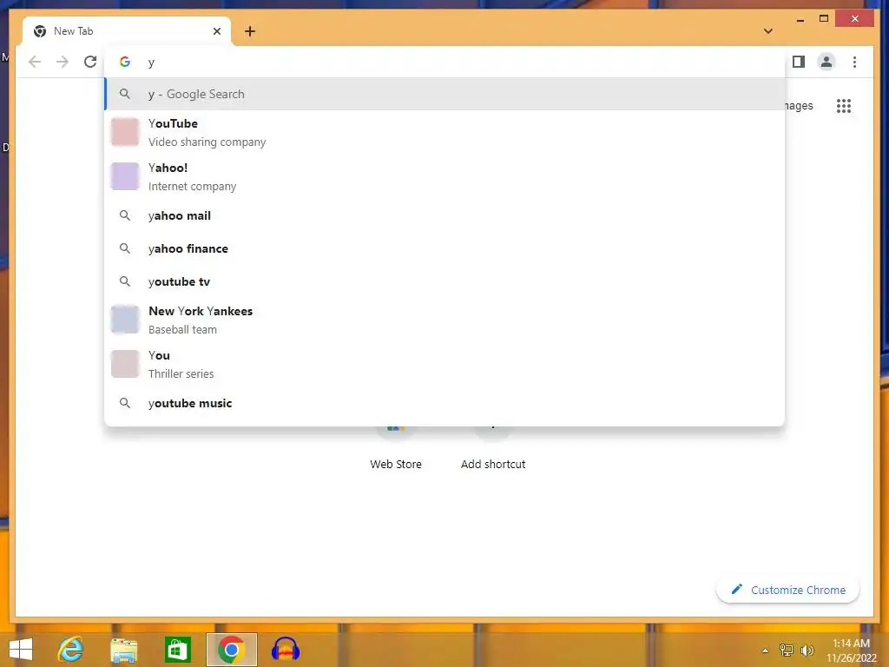Screen dimensions: 889x667
Task: Open Chrome three-dot menu
Action: coord(854,62)
